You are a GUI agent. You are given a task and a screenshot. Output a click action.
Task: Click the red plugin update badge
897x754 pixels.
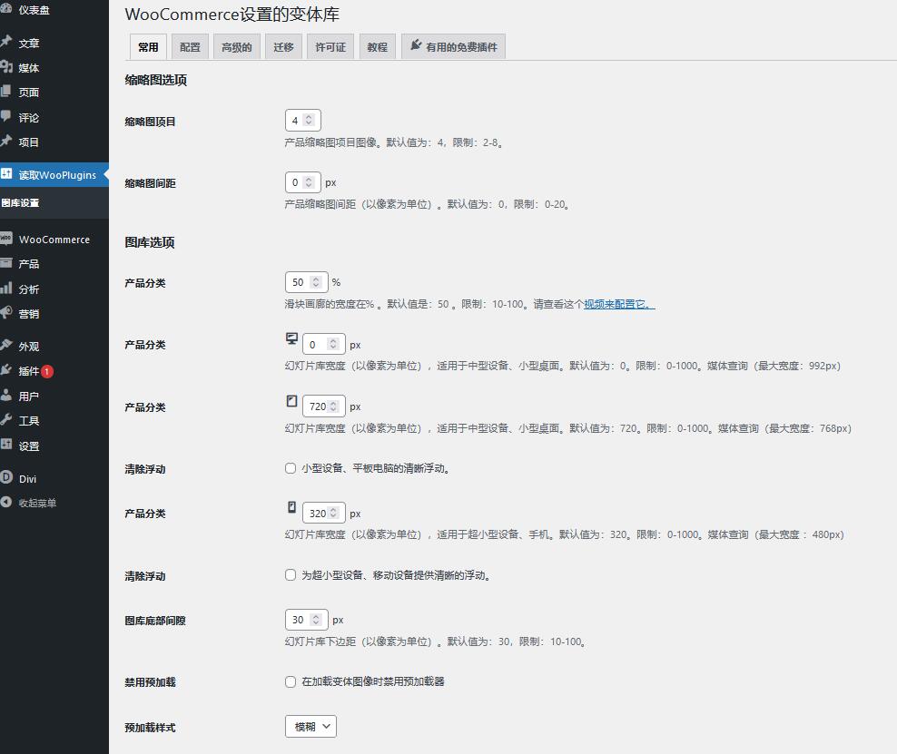[47, 372]
